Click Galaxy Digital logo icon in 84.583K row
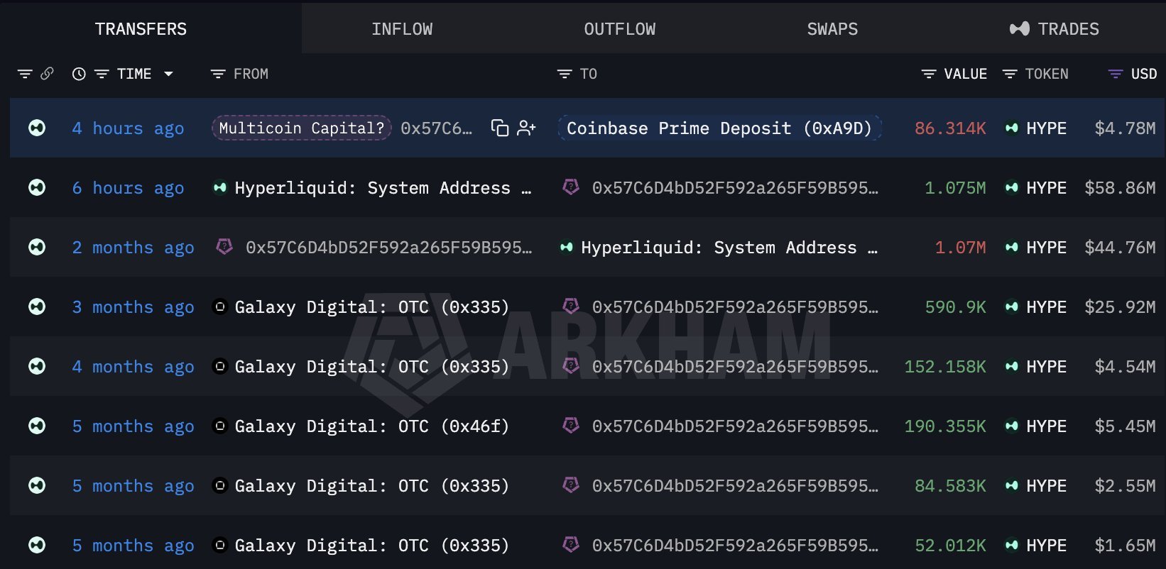 pyautogui.click(x=220, y=485)
